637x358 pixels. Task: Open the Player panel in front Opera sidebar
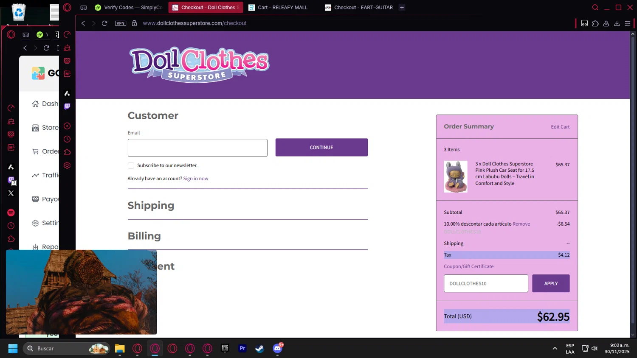(67, 126)
